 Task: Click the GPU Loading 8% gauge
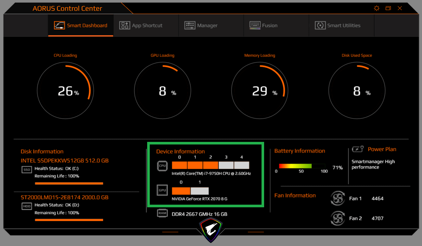pyautogui.click(x=162, y=91)
